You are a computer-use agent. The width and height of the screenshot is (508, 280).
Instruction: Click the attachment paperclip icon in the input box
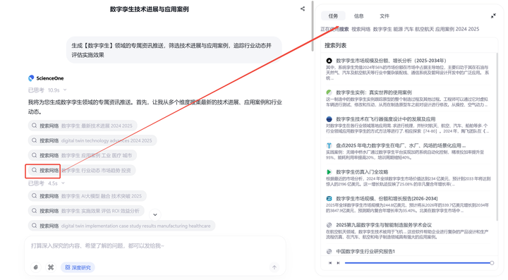36,267
